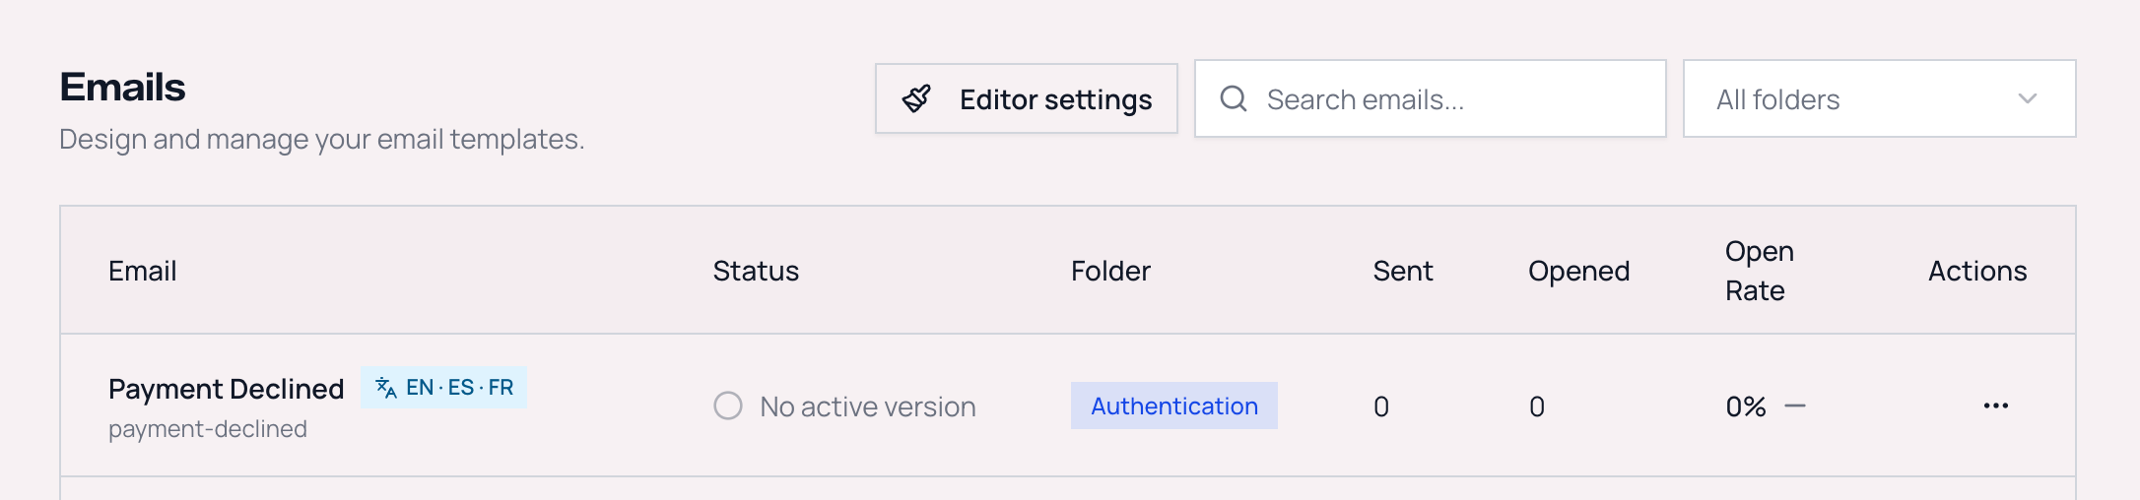Click the magnifier search icon
This screenshot has height=500, width=2140.
click(x=1234, y=98)
